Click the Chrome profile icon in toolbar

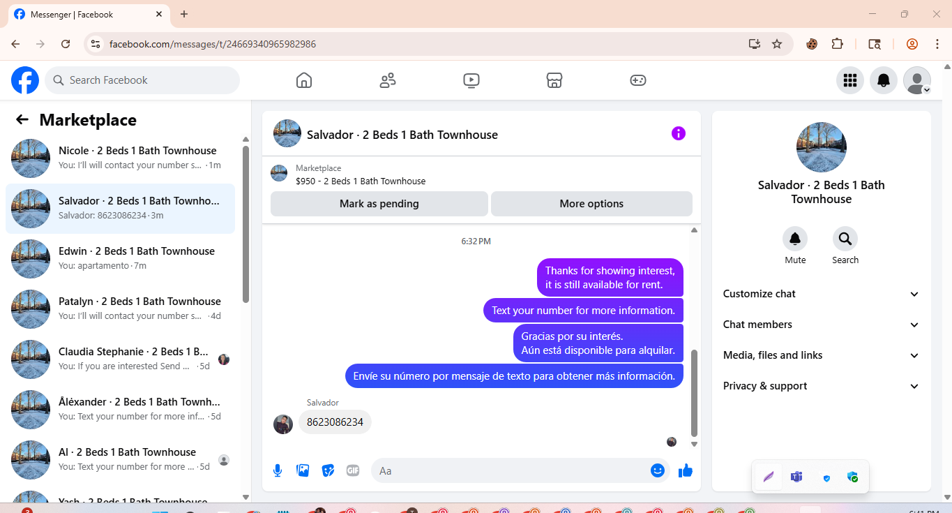tap(912, 44)
